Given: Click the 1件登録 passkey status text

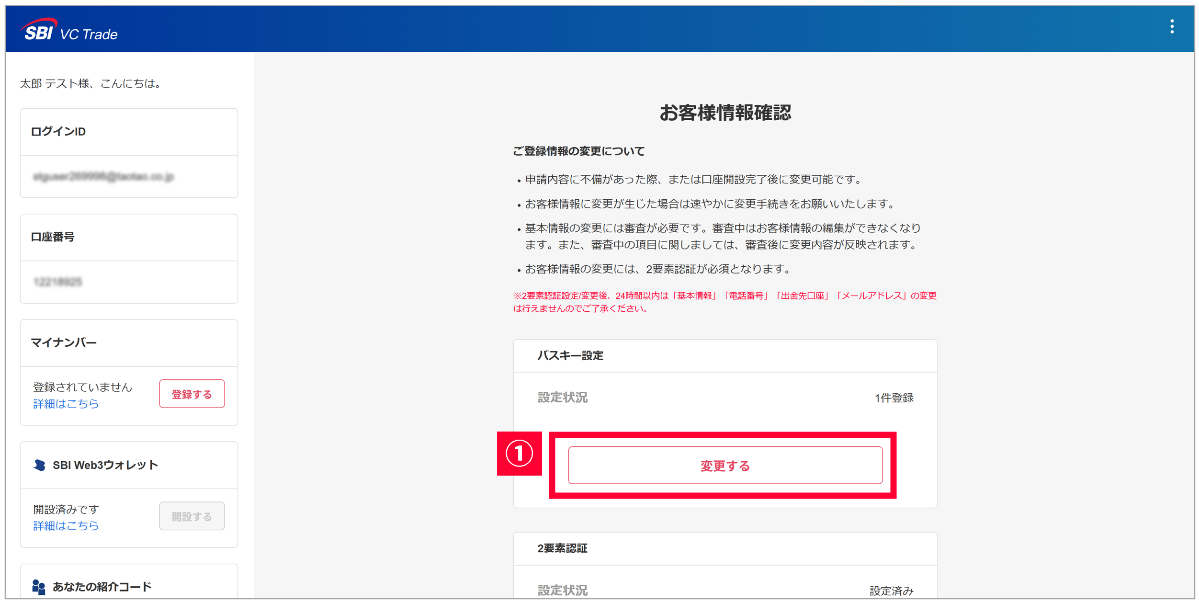Looking at the screenshot, I should pos(894,398).
